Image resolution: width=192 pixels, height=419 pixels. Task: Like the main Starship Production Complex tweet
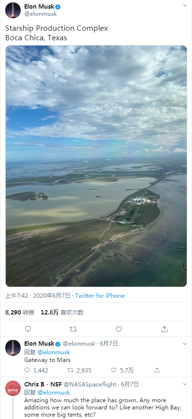click(119, 329)
